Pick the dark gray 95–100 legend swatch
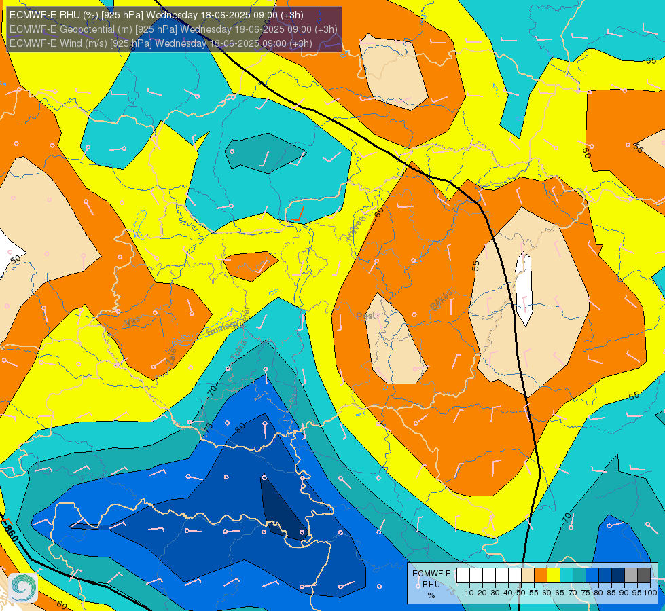Screen dimensions: 665x611 (644, 576)
